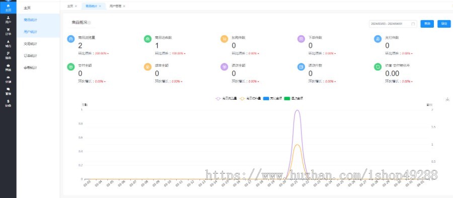Click blue icon of 支付件数 card

click(377, 39)
